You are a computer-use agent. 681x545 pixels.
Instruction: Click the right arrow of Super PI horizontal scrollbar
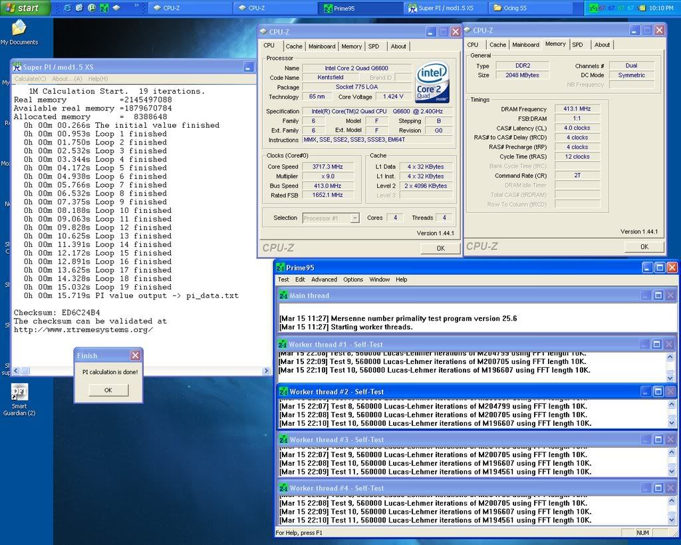(266, 371)
